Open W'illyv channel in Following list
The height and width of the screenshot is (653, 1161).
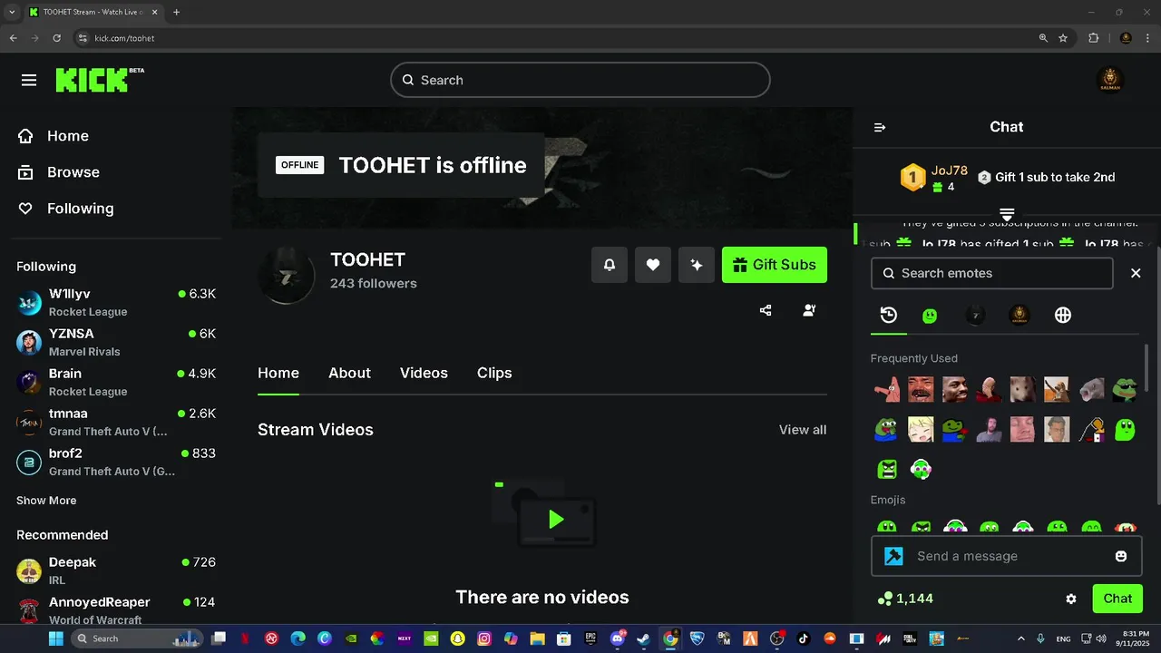click(x=116, y=303)
